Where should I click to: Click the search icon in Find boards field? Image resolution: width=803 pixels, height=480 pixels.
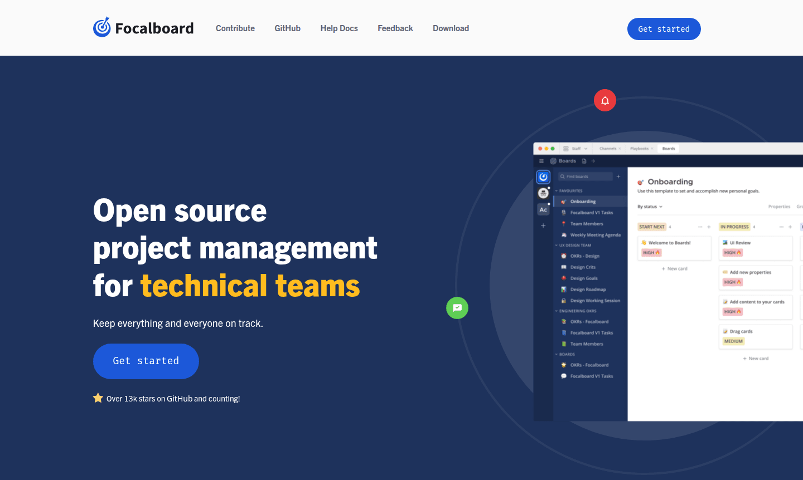point(563,176)
